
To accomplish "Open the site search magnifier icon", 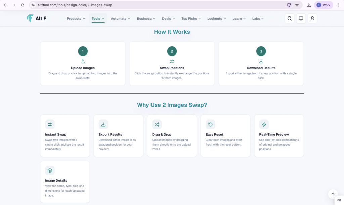I will (x=289, y=19).
